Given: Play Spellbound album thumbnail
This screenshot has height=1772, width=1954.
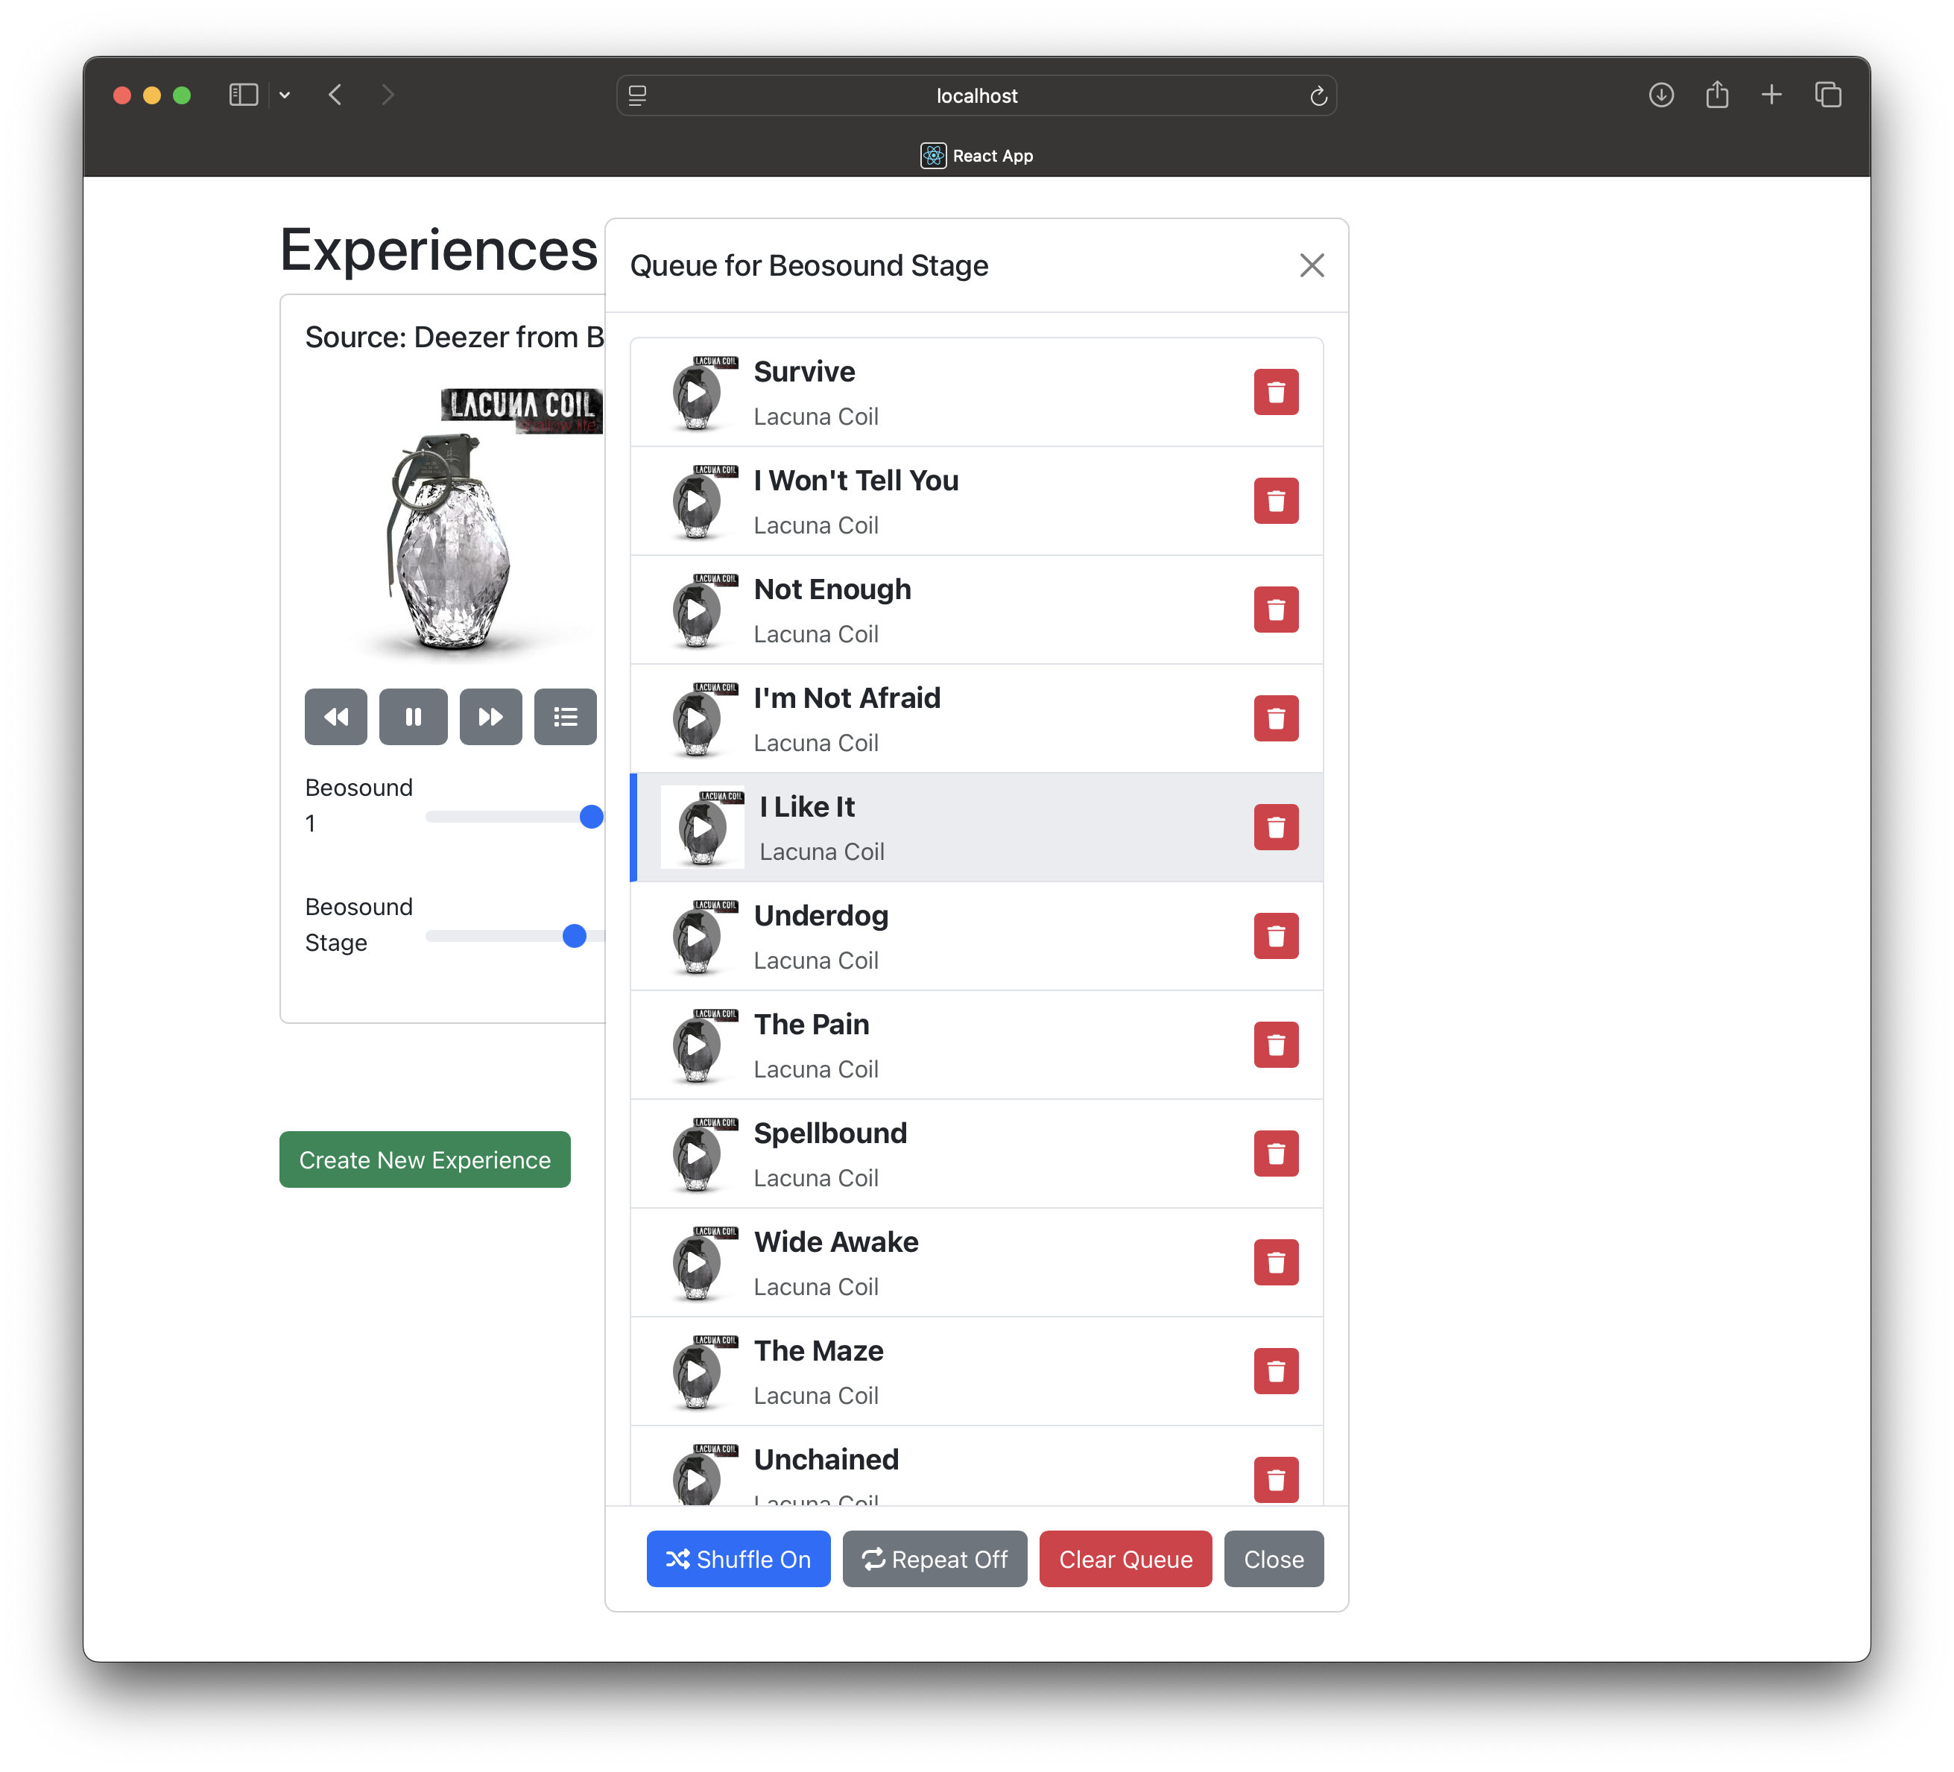Looking at the screenshot, I should (697, 1154).
